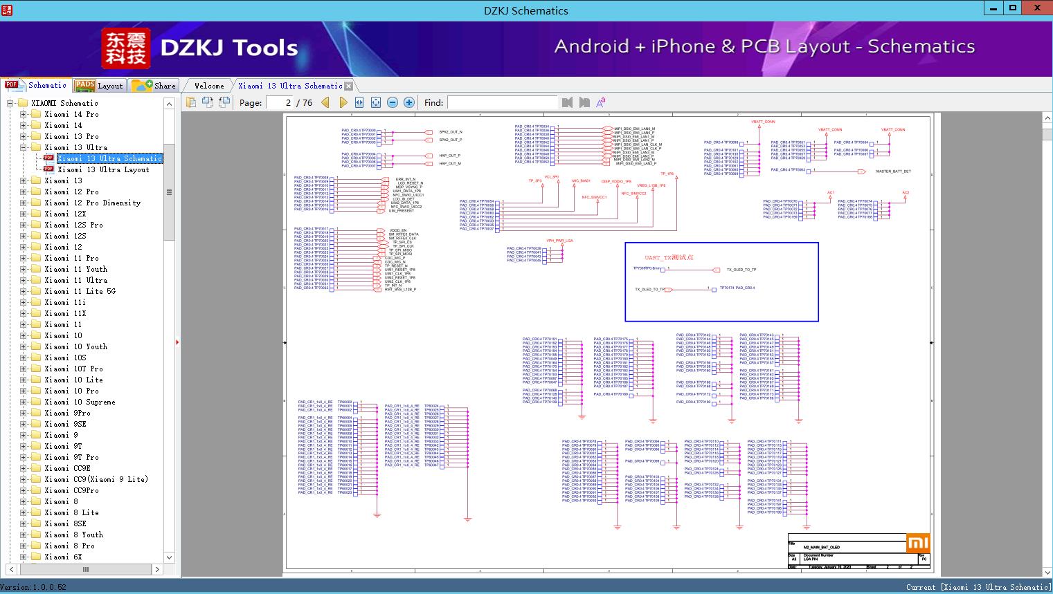Click the side panel collapse splitter arrow
The width and height of the screenshot is (1053, 594).
click(177, 342)
